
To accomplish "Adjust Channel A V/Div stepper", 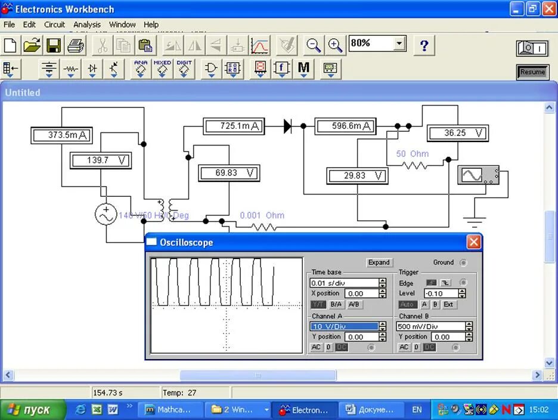I will pyautogui.click(x=383, y=326).
